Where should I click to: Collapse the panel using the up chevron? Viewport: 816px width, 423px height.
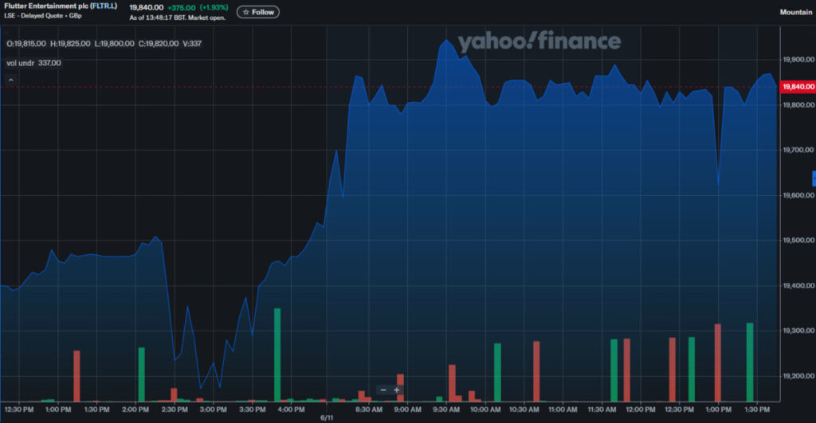[x=11, y=80]
